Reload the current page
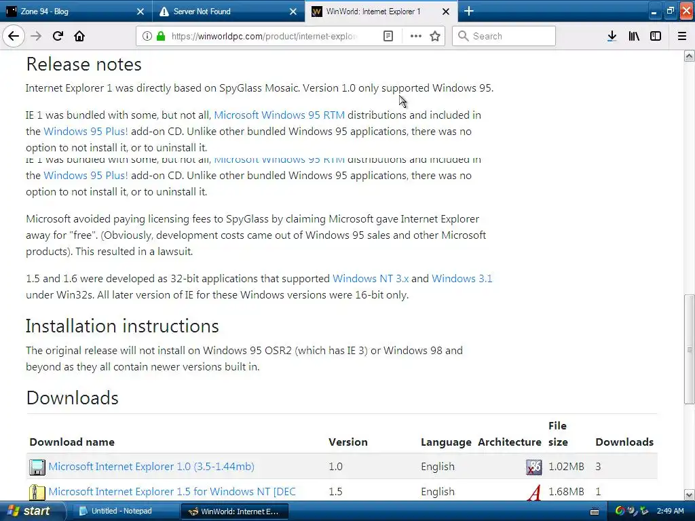This screenshot has height=521, width=695. tap(58, 36)
